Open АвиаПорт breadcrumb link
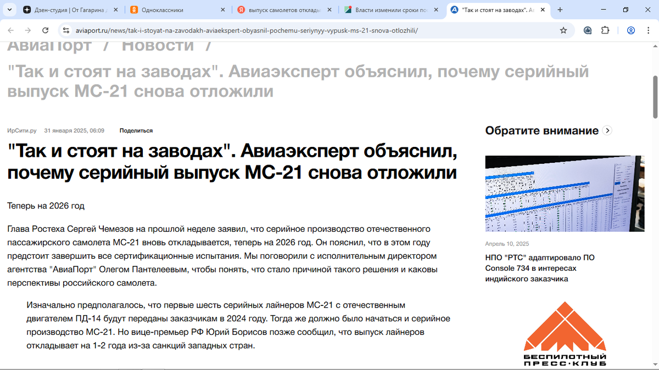This screenshot has width=659, height=370. pos(49,47)
